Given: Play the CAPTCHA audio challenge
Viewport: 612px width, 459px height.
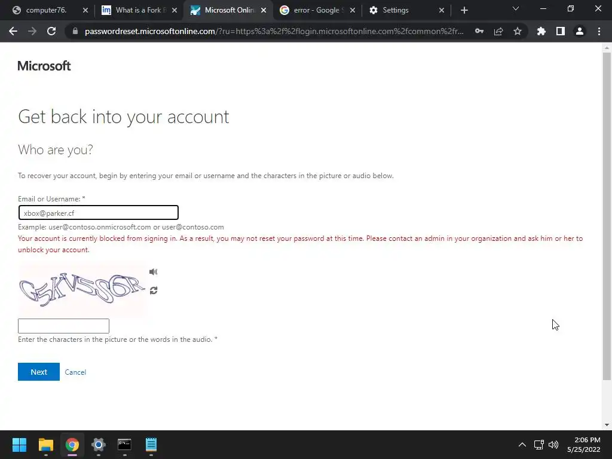Looking at the screenshot, I should click(x=154, y=272).
